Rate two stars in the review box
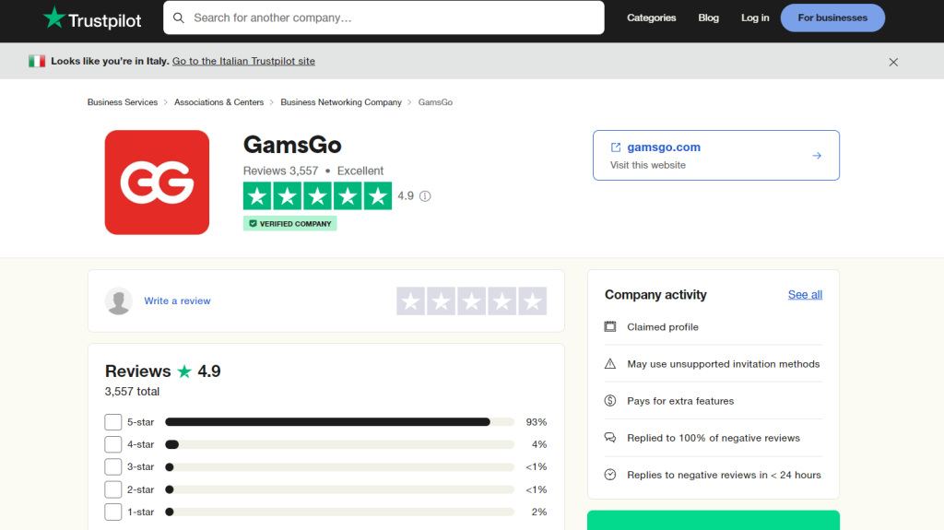944x530 pixels. point(442,301)
